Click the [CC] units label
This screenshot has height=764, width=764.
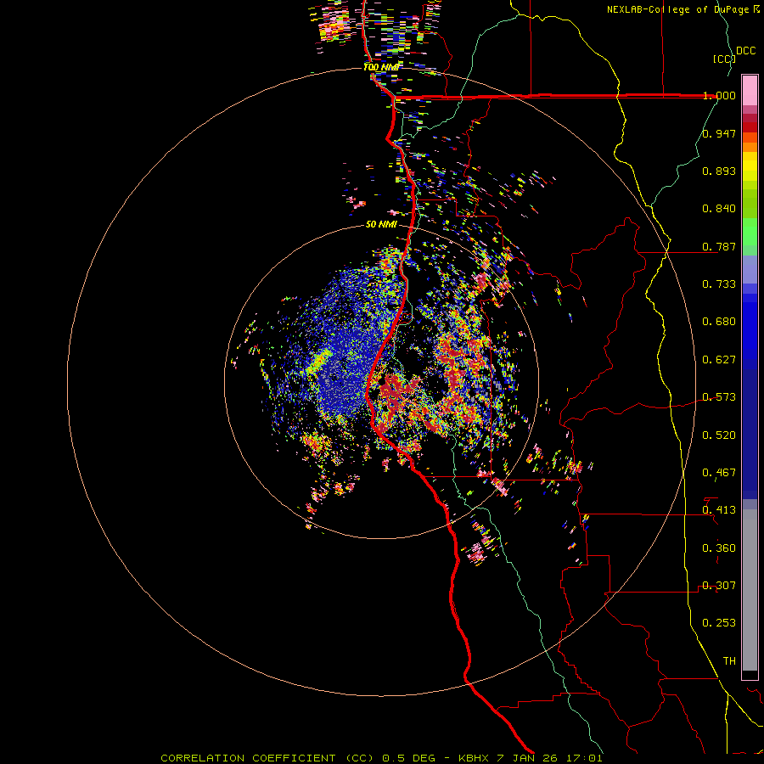pyautogui.click(x=725, y=59)
